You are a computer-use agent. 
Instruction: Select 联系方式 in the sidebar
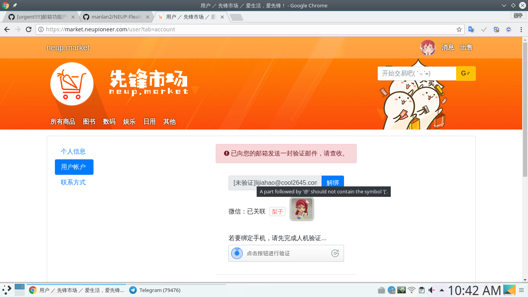pos(73,183)
